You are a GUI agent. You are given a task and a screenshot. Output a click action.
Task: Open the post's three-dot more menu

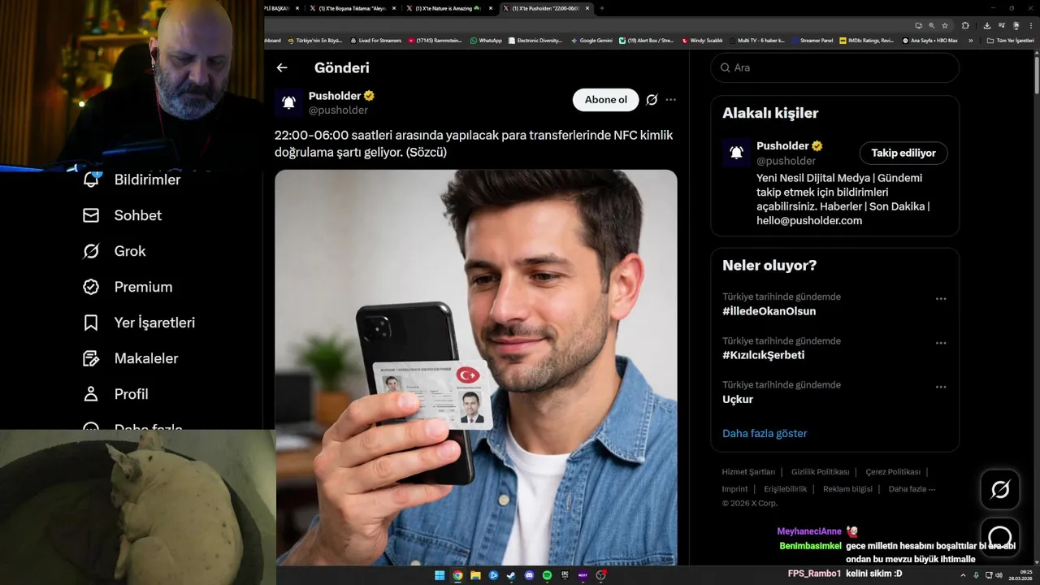click(670, 100)
